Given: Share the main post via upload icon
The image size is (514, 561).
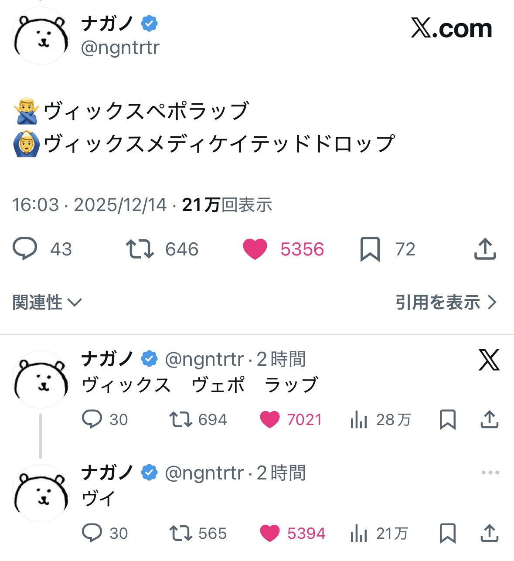Looking at the screenshot, I should pos(485,249).
